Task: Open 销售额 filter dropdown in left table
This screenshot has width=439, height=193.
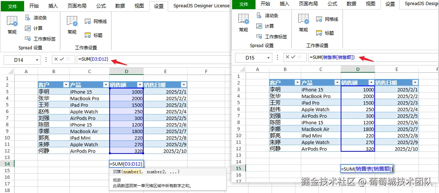Action: [140, 85]
